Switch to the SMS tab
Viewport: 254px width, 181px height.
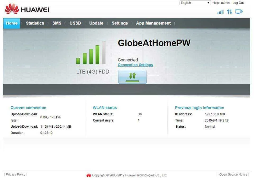[57, 23]
